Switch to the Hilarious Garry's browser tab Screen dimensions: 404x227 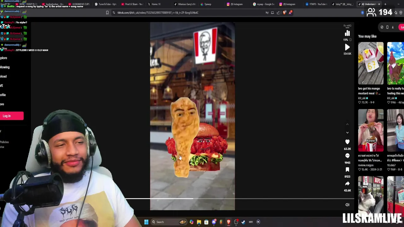(185, 4)
